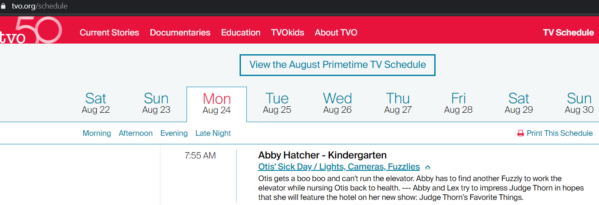Open Current Stories menu
Viewport: 599px width, 205px height.
[x=109, y=32]
